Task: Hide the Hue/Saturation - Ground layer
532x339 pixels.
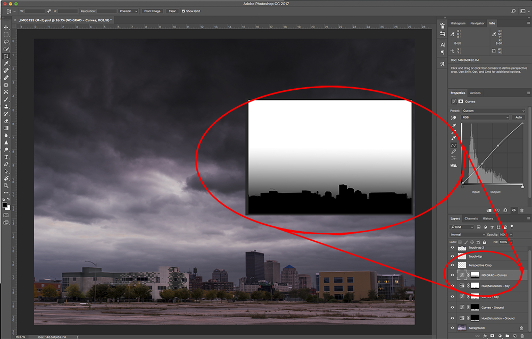Action: coord(452,318)
